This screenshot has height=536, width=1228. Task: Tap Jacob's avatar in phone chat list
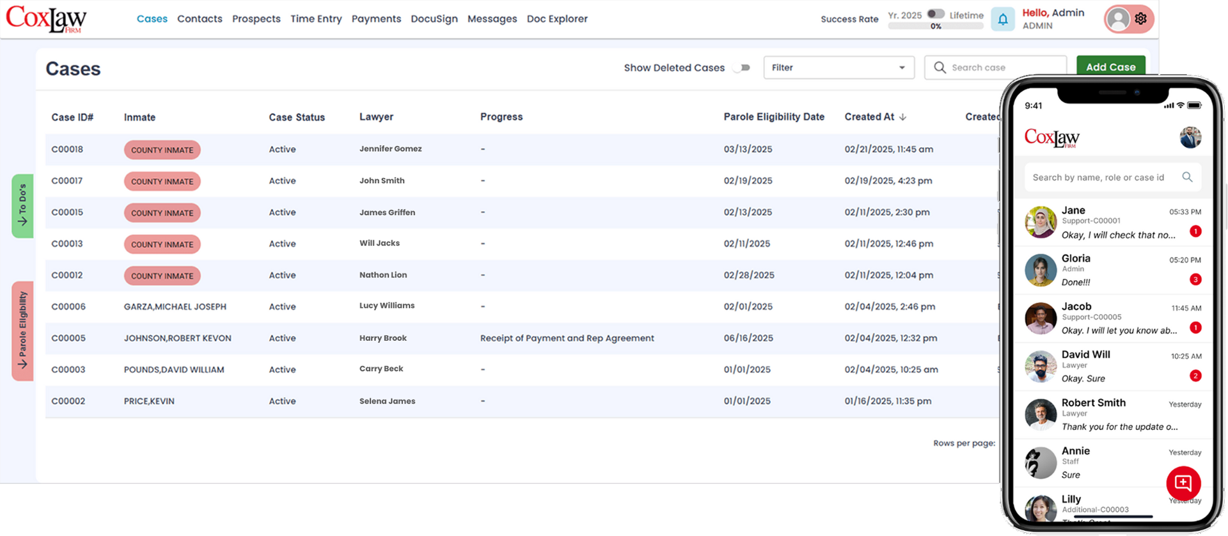coord(1041,318)
